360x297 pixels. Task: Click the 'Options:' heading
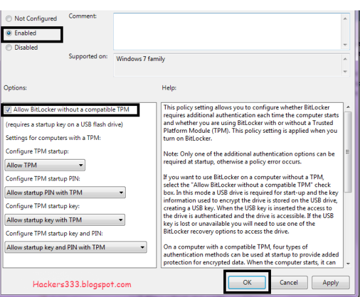click(15, 88)
